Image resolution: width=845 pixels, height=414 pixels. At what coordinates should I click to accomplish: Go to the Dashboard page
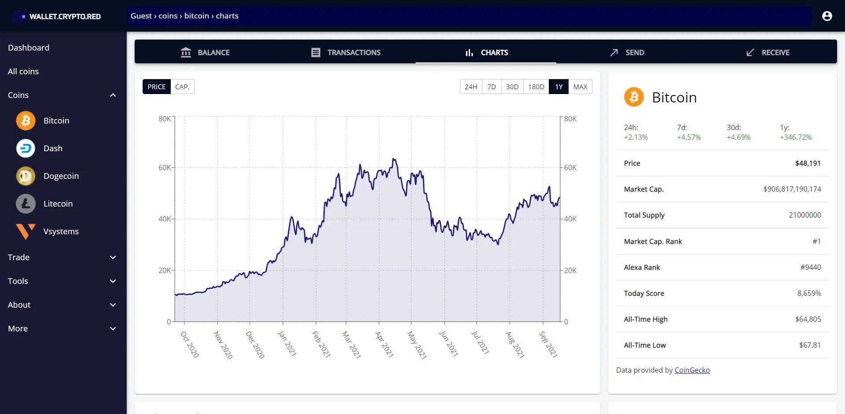click(x=29, y=47)
